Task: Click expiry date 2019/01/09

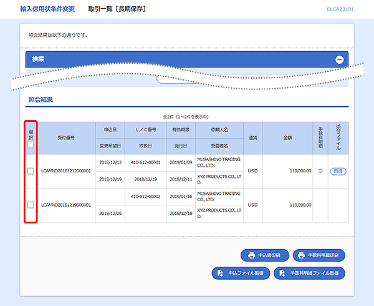Action: [181, 162]
